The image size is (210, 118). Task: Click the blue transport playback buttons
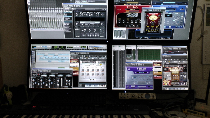pyautogui.click(x=45, y=47)
